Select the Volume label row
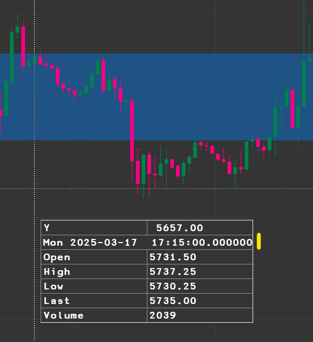Viewport: 313px width, 342px height. (x=64, y=315)
